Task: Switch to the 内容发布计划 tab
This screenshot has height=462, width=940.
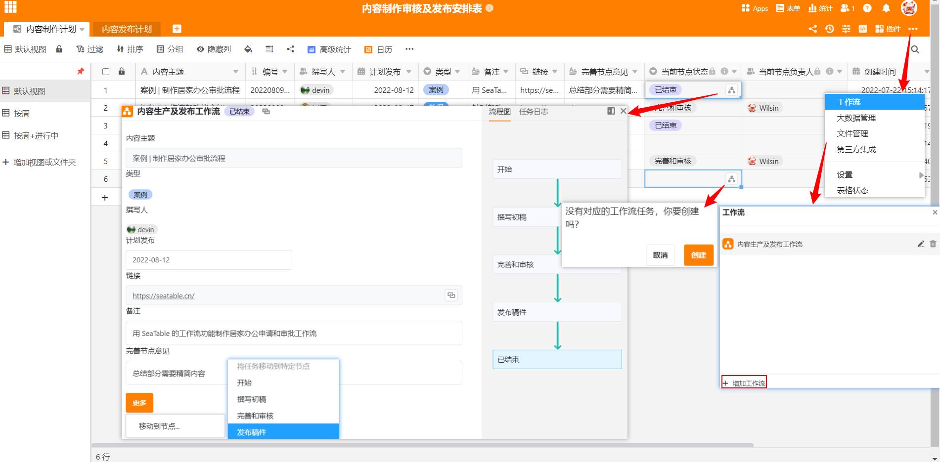Action: (127, 29)
